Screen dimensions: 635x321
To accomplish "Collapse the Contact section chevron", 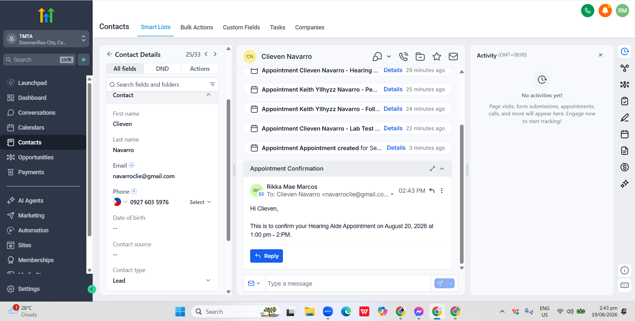I will (x=208, y=95).
